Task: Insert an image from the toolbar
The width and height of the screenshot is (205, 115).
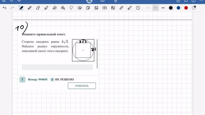Action: click(96, 8)
